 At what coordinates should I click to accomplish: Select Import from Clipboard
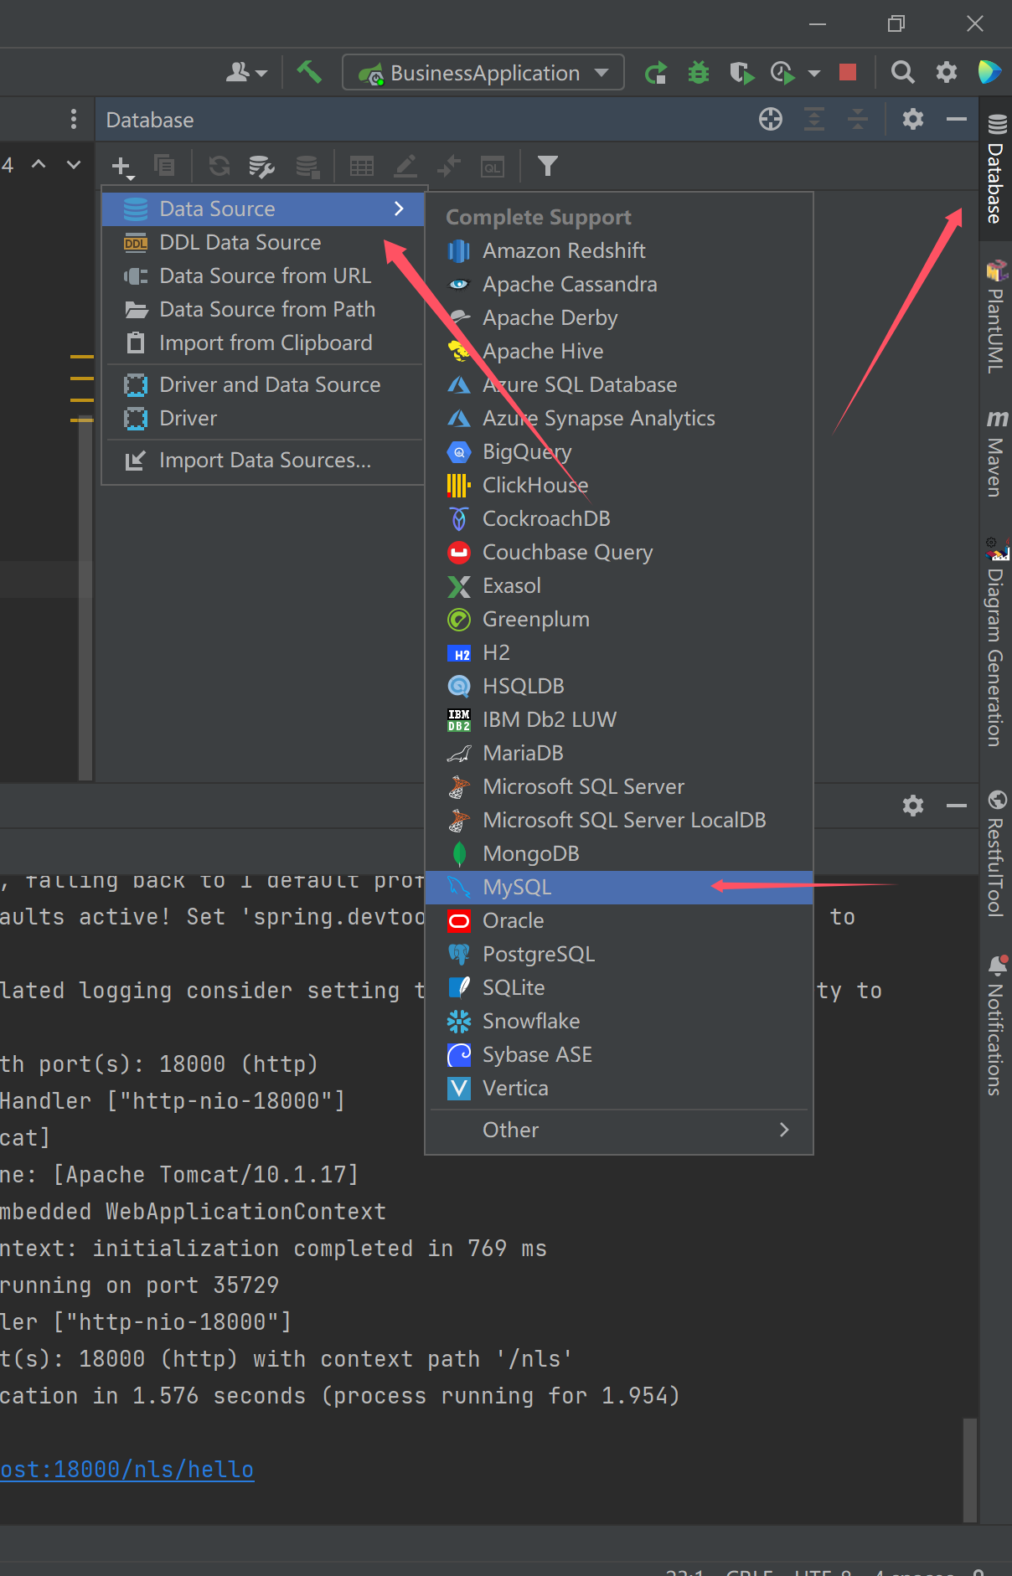[264, 342]
